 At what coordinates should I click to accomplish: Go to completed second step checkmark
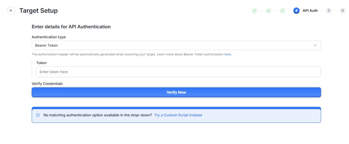[269, 11]
